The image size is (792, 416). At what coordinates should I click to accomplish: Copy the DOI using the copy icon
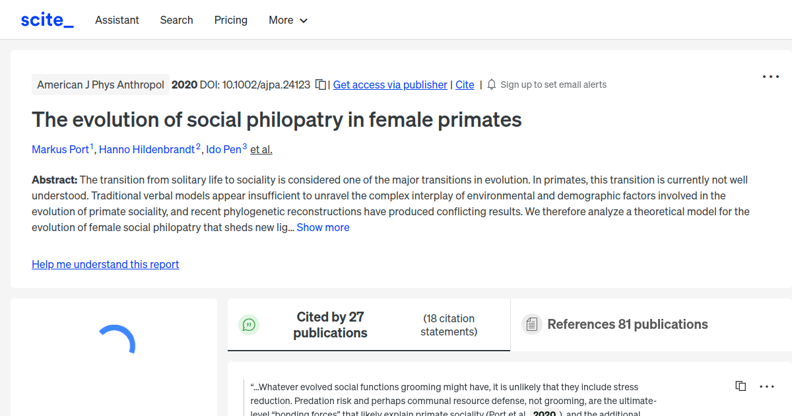pyautogui.click(x=319, y=85)
